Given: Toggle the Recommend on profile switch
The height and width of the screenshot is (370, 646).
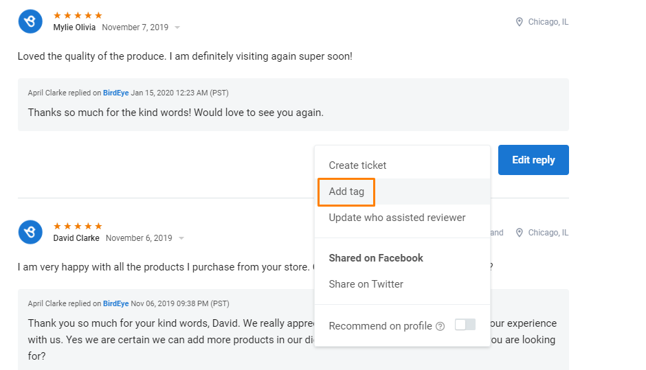Looking at the screenshot, I should click(465, 325).
